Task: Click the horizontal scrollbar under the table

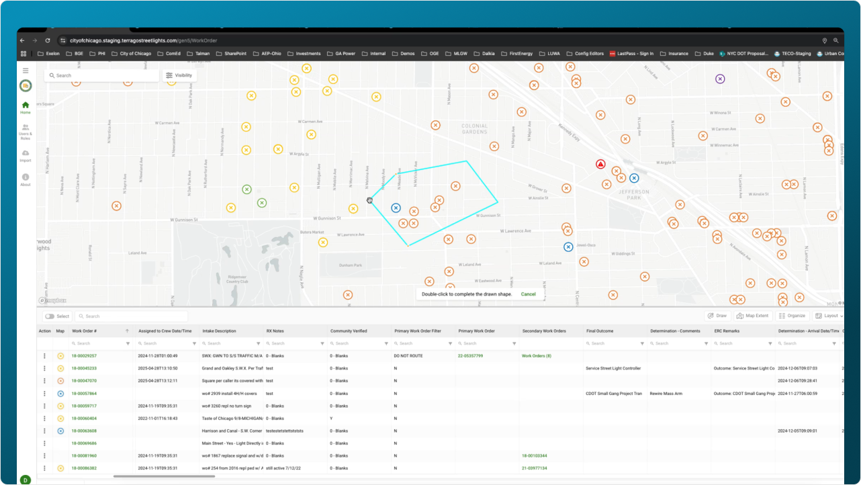Action: pyautogui.click(x=164, y=476)
